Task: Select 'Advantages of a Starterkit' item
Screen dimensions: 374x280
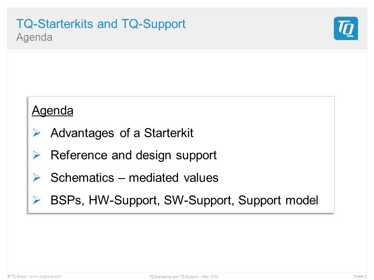Action: pyautogui.click(x=122, y=133)
